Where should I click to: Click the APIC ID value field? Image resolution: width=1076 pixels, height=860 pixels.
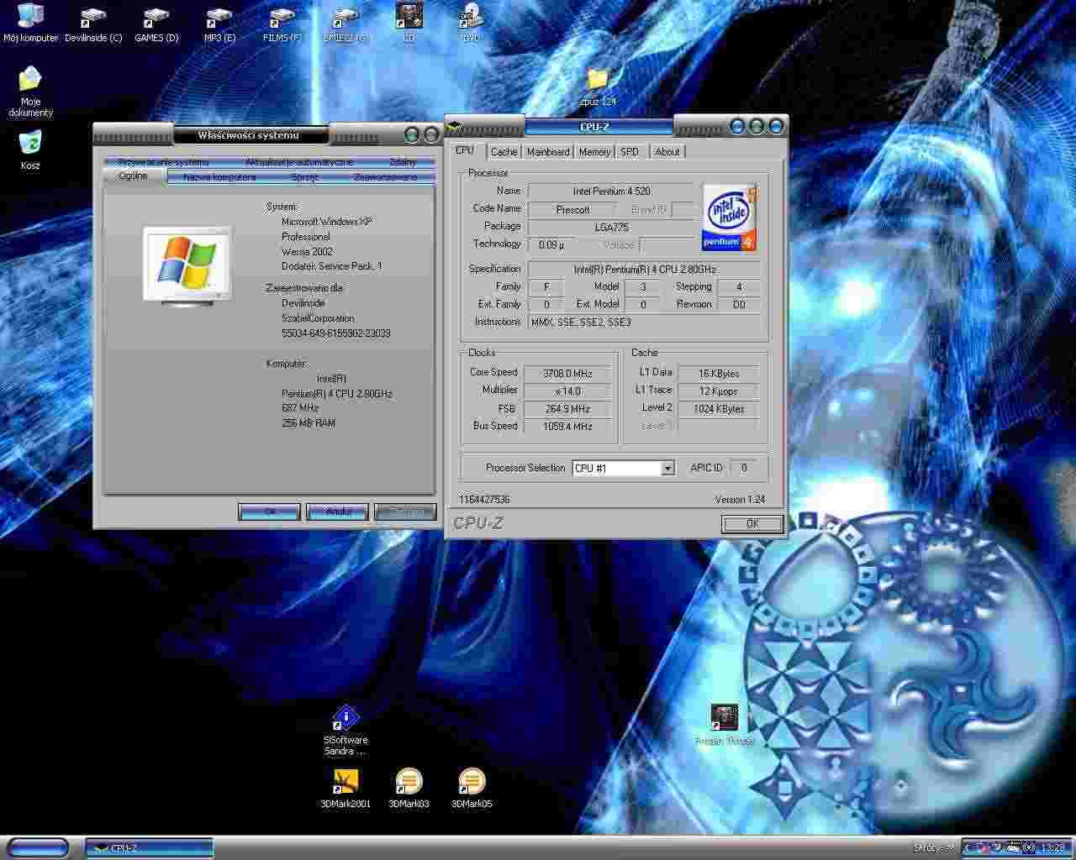(x=743, y=468)
